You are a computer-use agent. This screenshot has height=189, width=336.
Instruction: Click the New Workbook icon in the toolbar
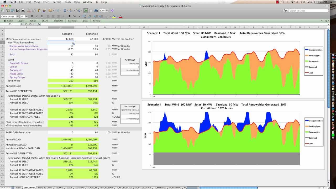pos(2,10)
